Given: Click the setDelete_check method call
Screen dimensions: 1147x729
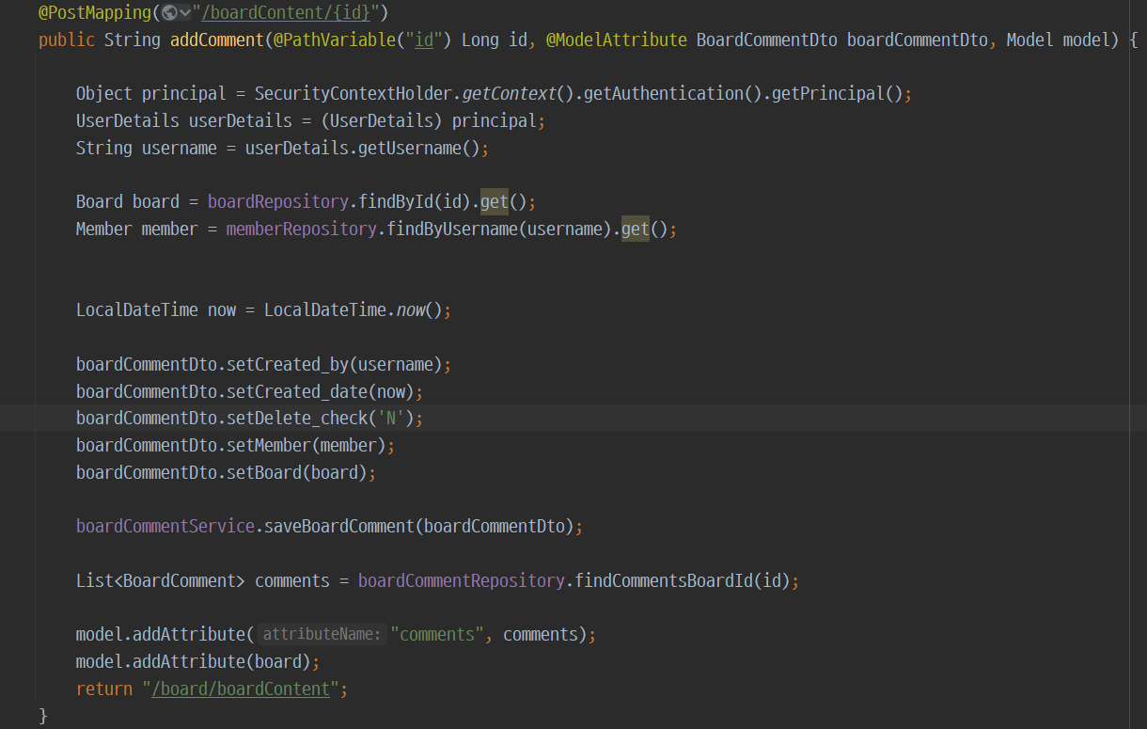Looking at the screenshot, I should coord(296,419).
